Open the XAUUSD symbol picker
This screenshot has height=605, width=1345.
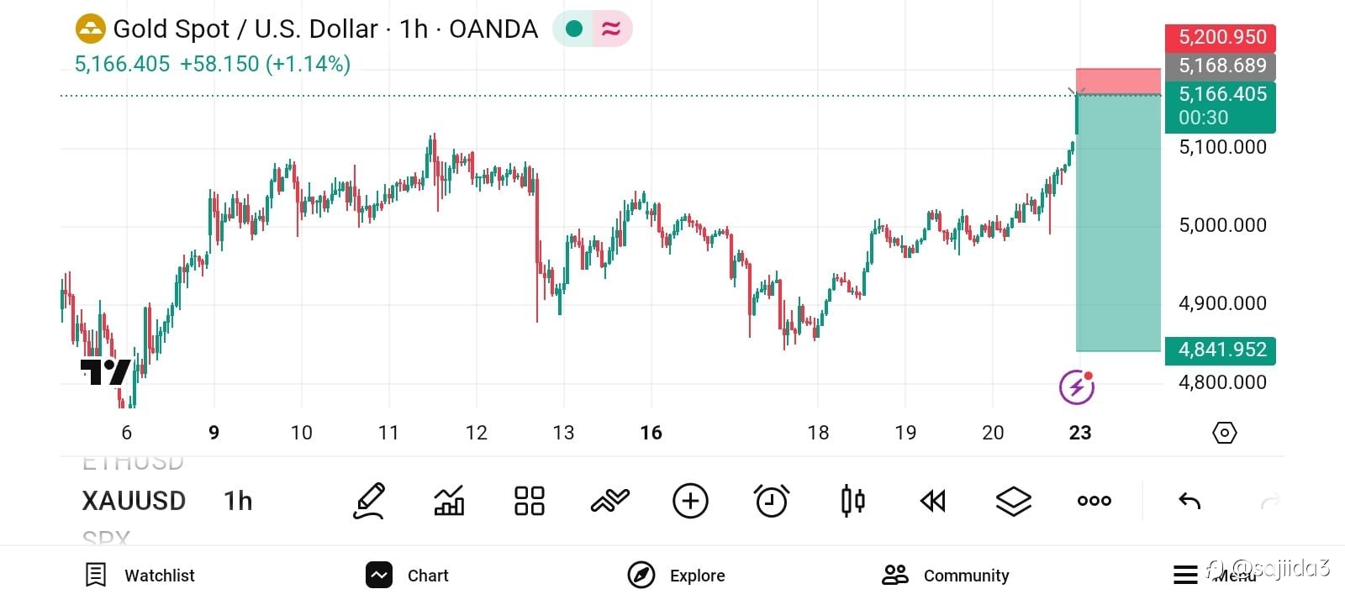[134, 501]
